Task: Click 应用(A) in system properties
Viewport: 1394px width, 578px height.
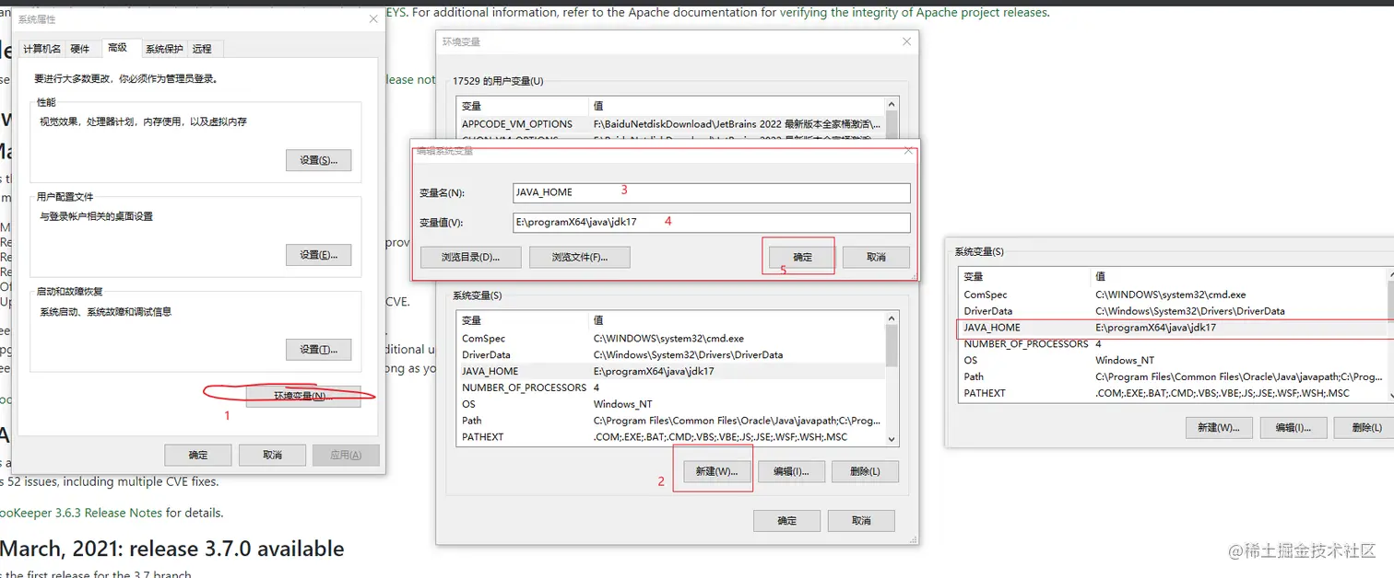Action: (345, 455)
